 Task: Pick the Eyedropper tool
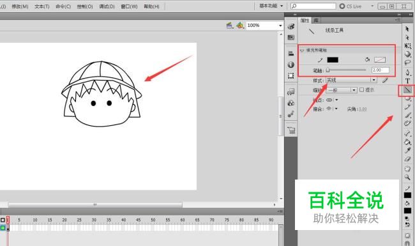tap(407, 150)
